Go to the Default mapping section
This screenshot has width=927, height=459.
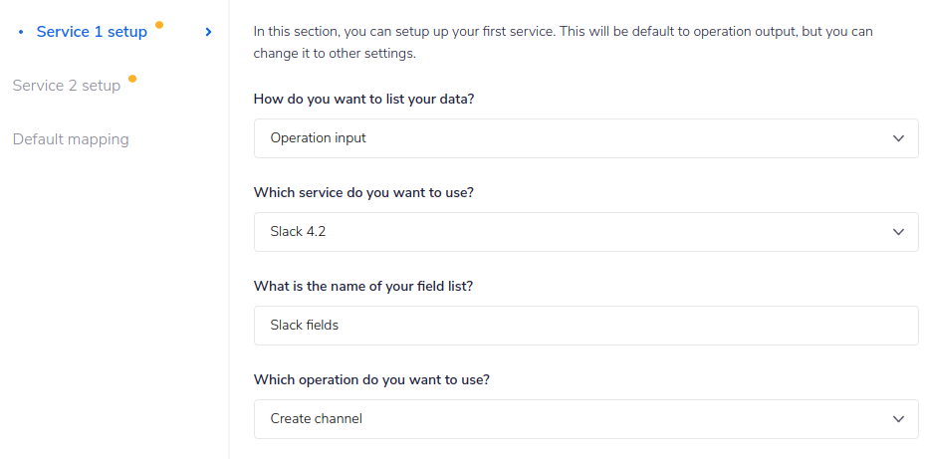point(71,139)
